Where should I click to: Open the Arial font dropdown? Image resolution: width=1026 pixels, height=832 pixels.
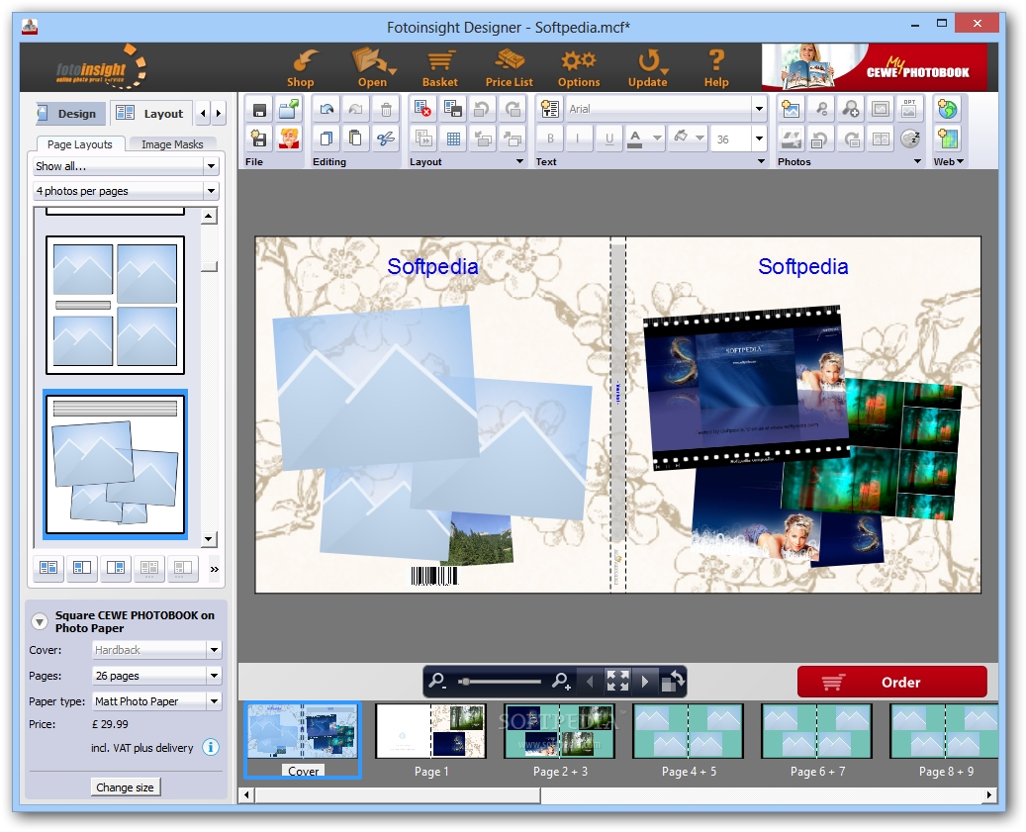pyautogui.click(x=759, y=109)
